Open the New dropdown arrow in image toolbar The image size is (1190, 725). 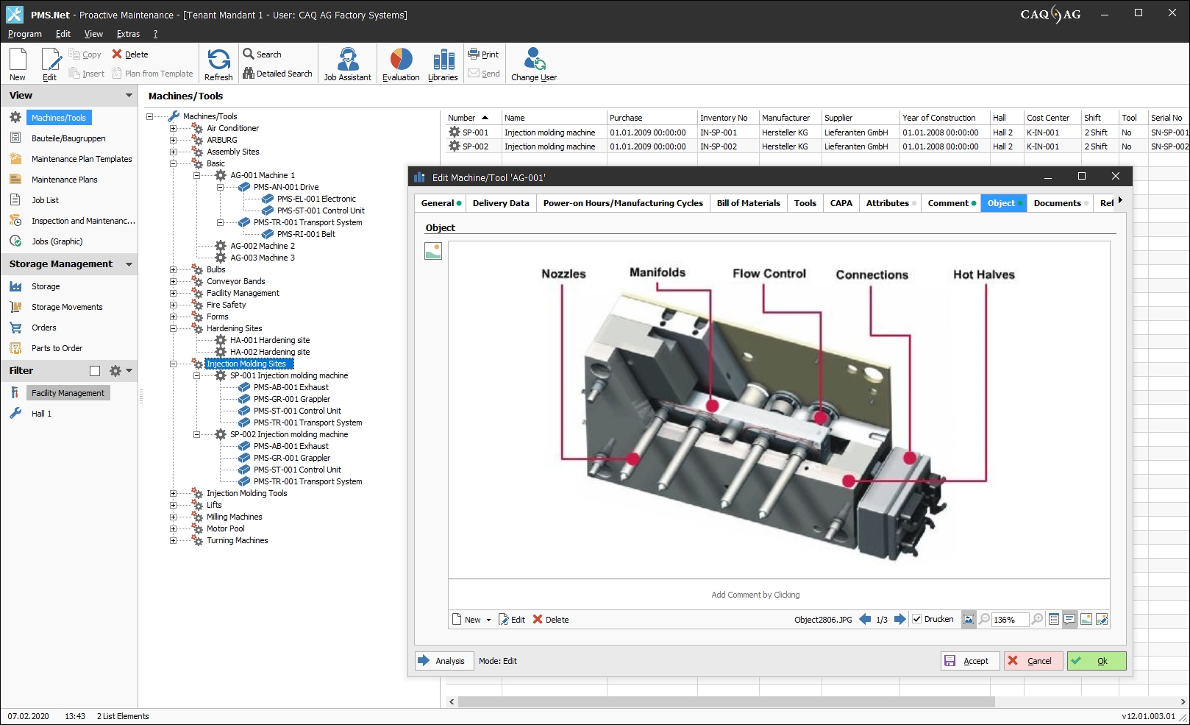(x=488, y=620)
